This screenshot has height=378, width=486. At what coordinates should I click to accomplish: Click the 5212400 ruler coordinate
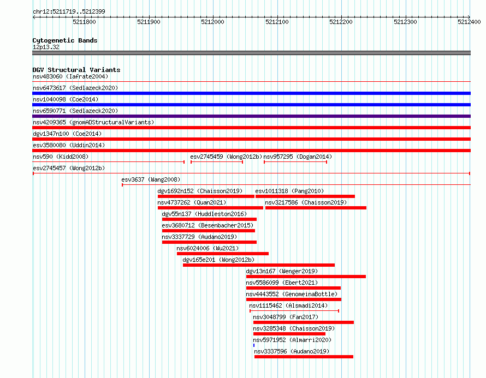(x=469, y=22)
